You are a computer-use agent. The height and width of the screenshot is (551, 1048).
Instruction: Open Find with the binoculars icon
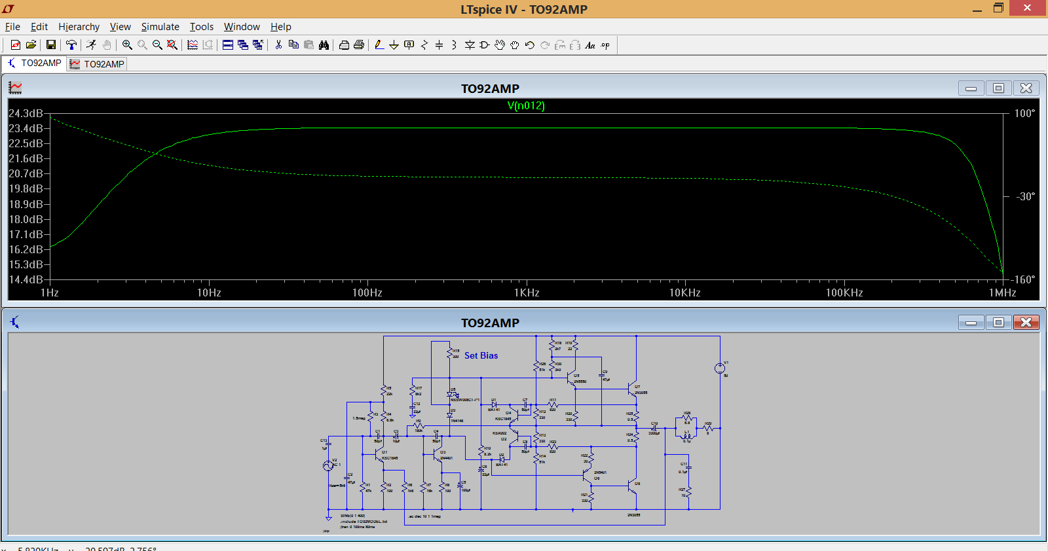tap(324, 45)
